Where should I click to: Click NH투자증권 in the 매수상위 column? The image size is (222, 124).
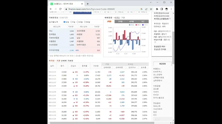(81, 45)
